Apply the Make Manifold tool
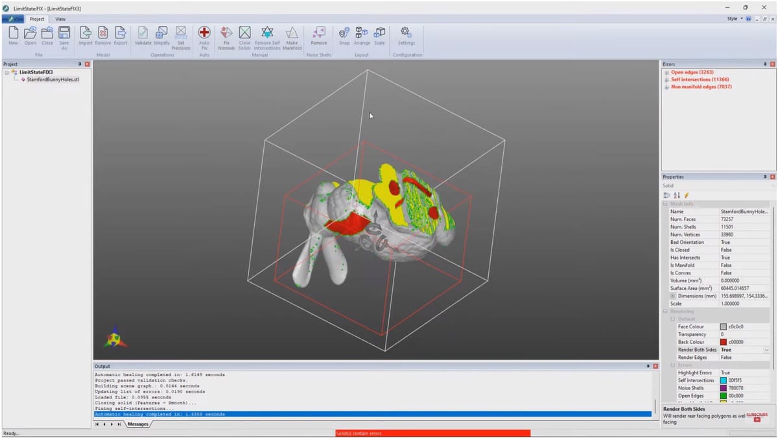 click(292, 38)
